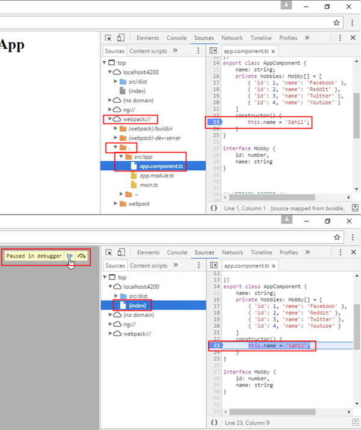Select Content scripts subtab in bottom navigator
The height and width of the screenshot is (430, 361).
tap(149, 265)
